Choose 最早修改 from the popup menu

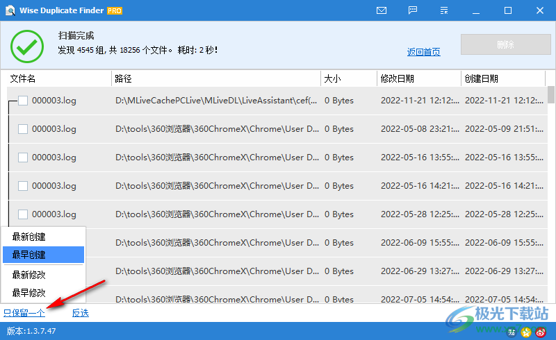[43, 293]
